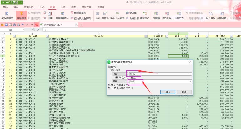Select the 或(O) radio button

[x=128, y=77]
